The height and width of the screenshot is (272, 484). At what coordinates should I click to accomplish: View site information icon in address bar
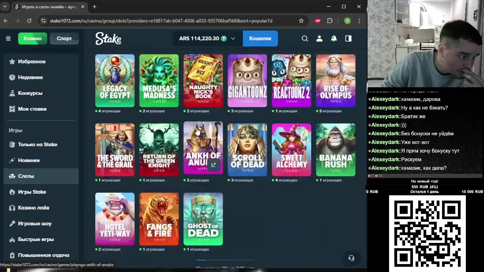click(43, 21)
